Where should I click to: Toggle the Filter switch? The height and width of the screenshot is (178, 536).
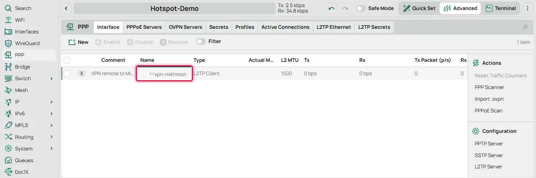(x=201, y=41)
